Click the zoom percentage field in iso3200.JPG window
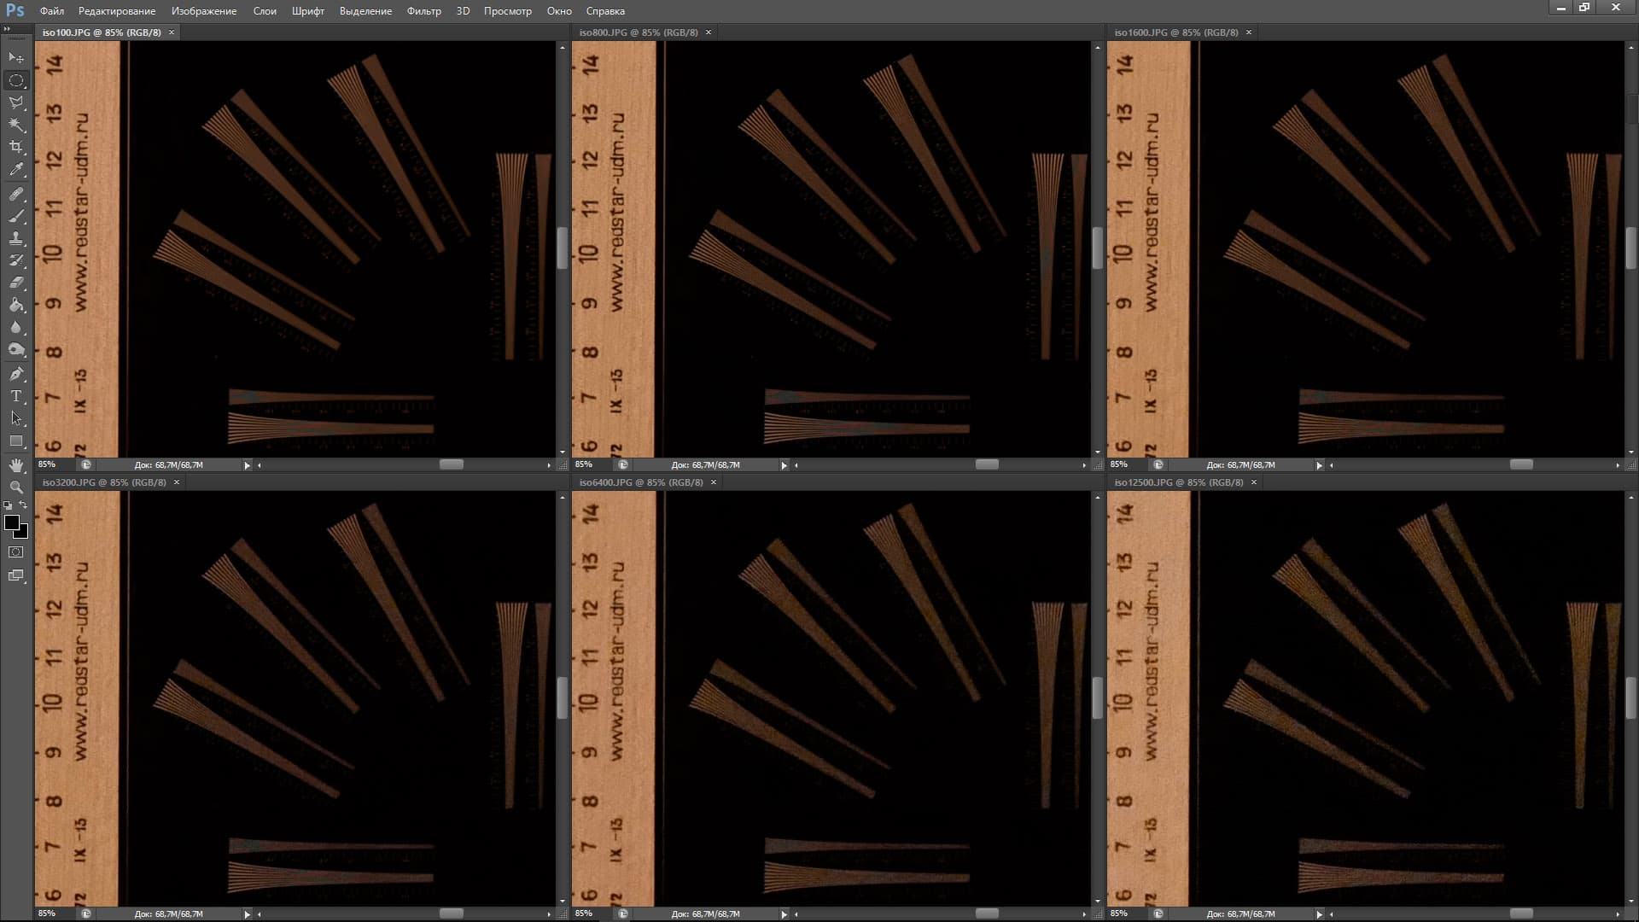Image resolution: width=1639 pixels, height=922 pixels. pos(47,913)
